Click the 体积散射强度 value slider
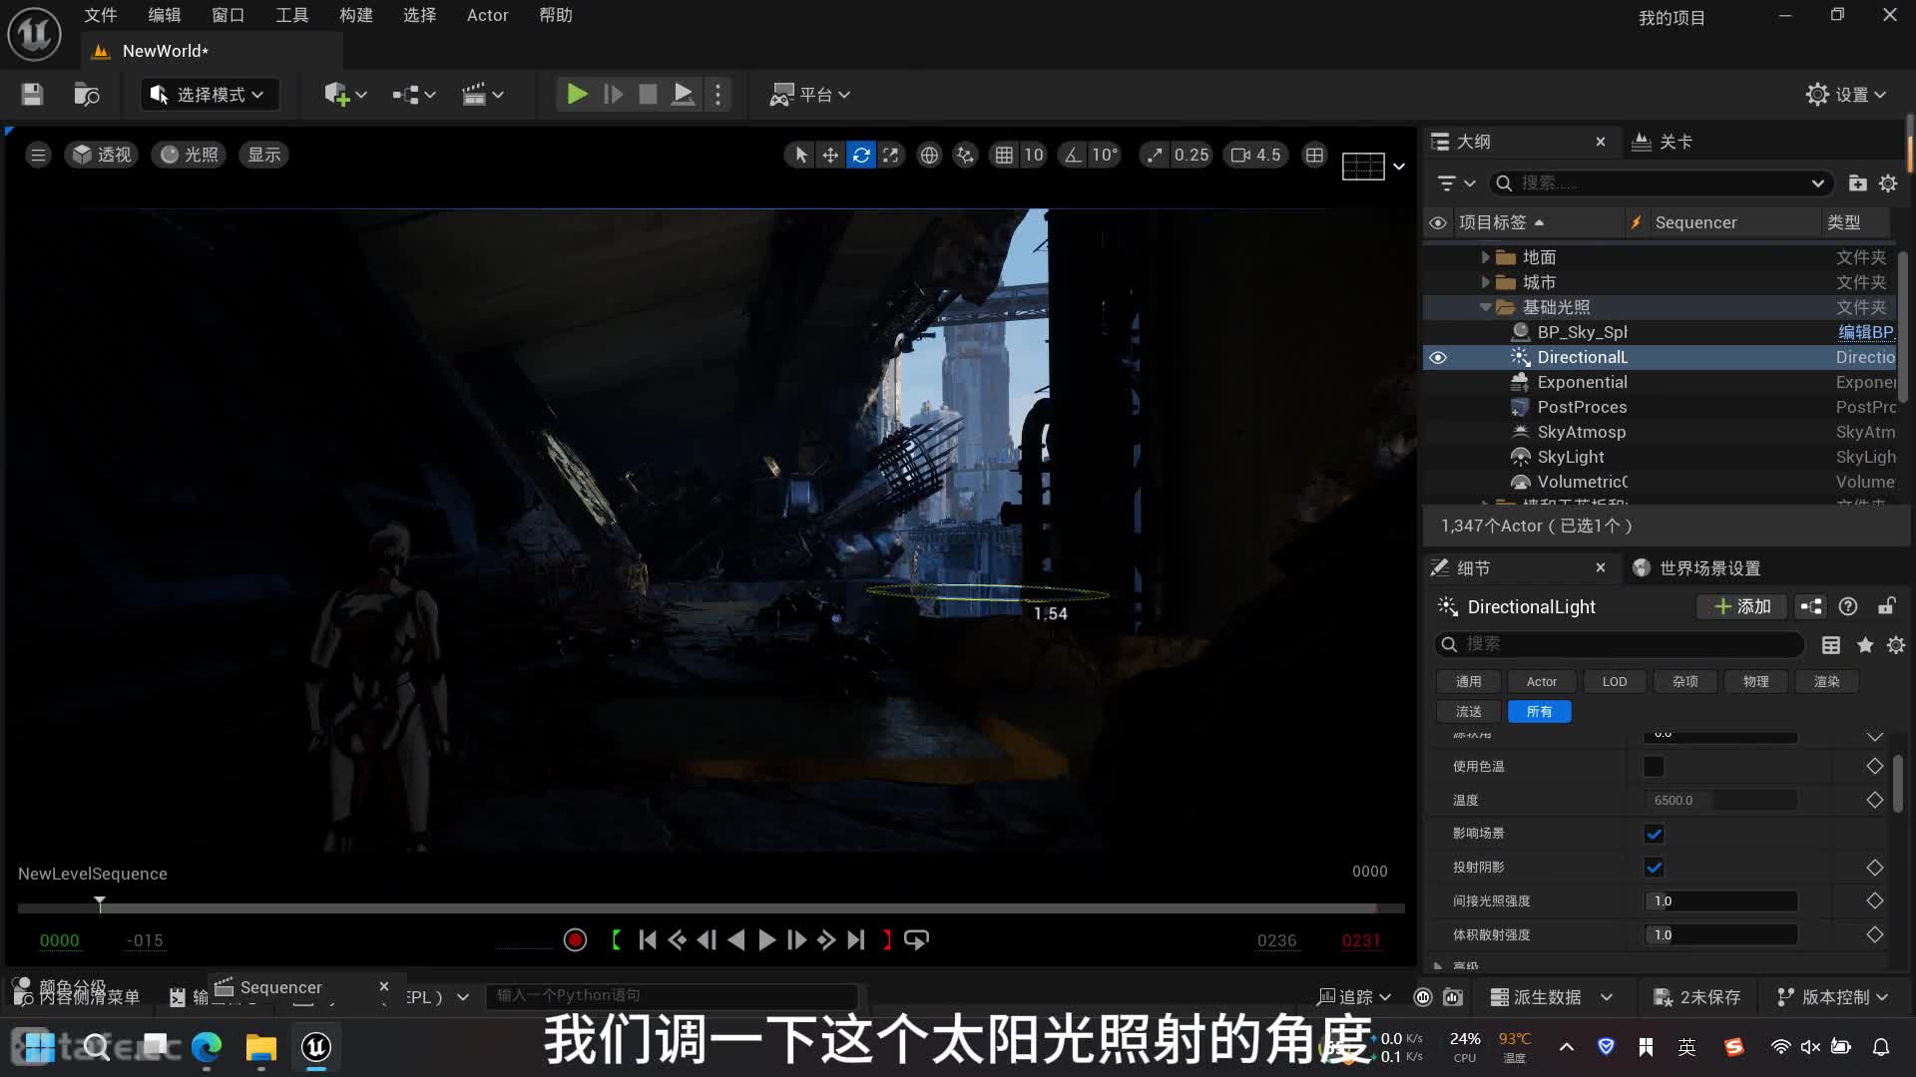 click(1720, 934)
